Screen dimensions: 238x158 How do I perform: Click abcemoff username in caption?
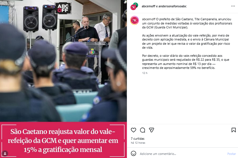(149, 19)
